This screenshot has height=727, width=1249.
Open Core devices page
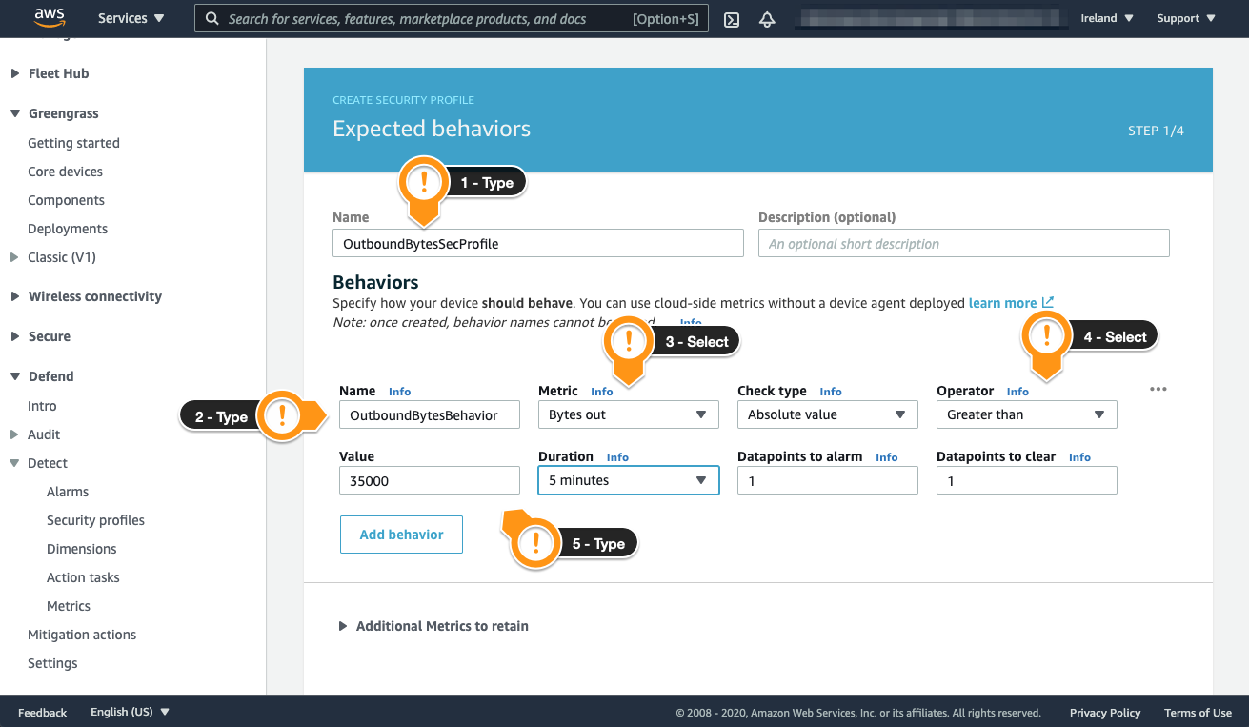pos(65,172)
